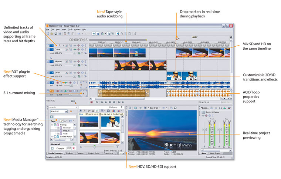Click the Cut scissors toolbar icon
This screenshot has height=179, width=281.
coord(65,34)
